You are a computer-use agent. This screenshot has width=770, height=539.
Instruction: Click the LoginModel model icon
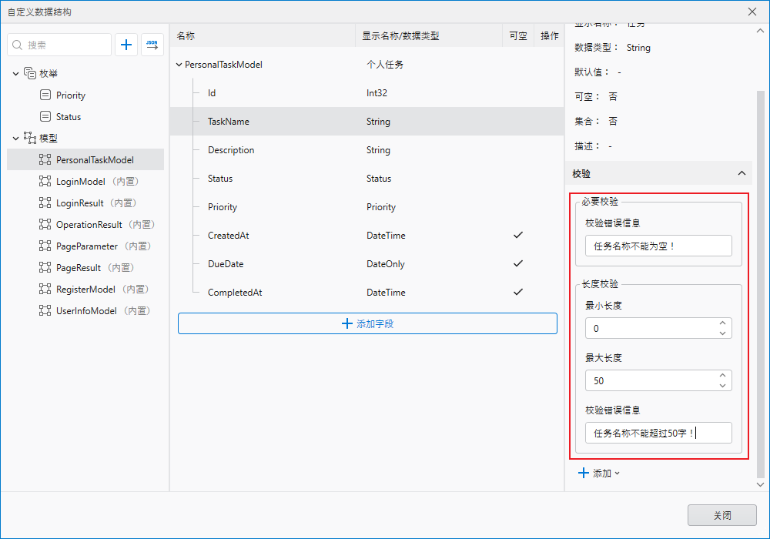(x=45, y=182)
